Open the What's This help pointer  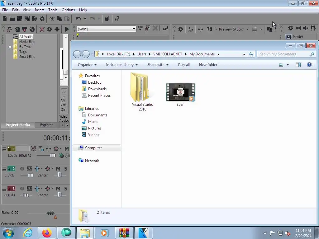(117, 19)
